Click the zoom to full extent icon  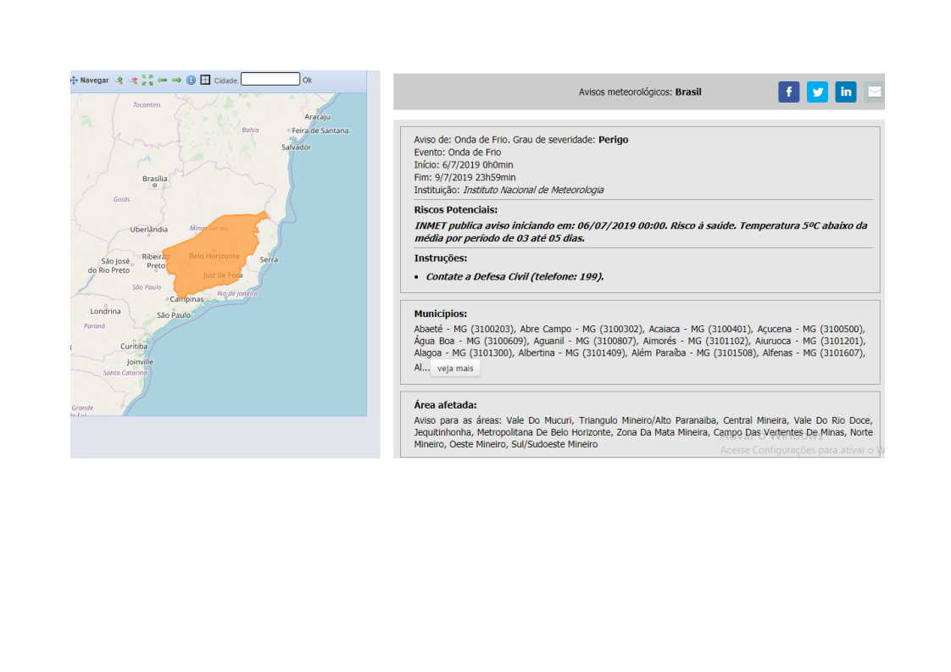pyautogui.click(x=147, y=80)
